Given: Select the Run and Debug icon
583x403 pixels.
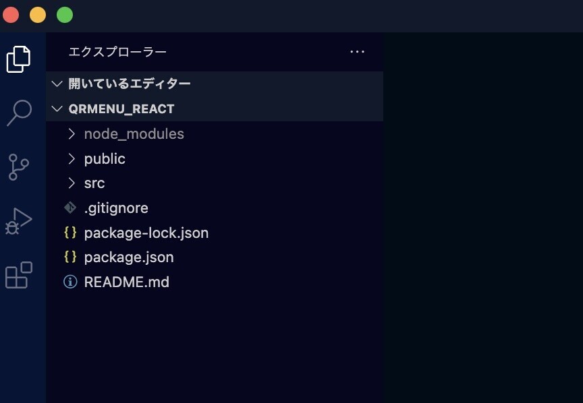Looking at the screenshot, I should click(20, 219).
